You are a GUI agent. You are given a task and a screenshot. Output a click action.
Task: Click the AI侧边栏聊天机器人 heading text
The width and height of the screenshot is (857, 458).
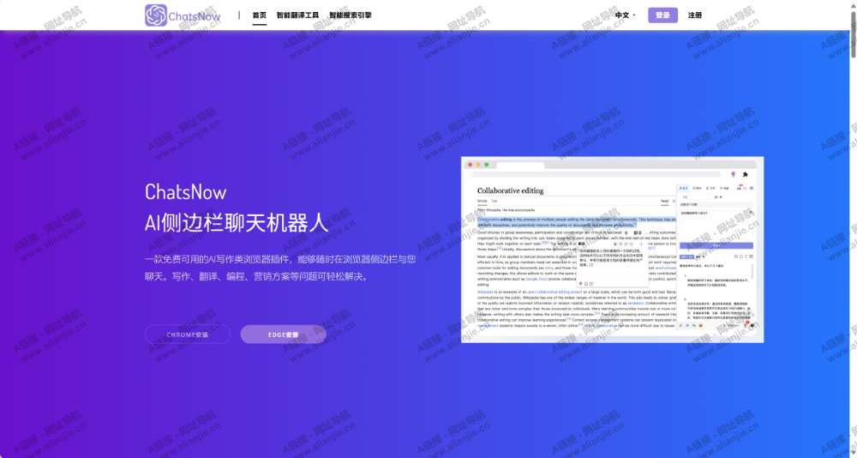point(237,223)
